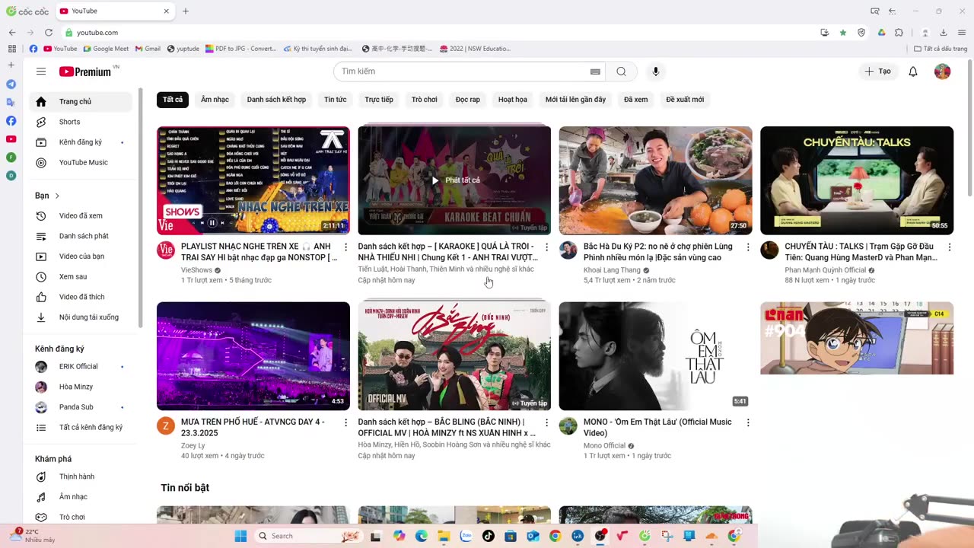Click the Zoey Ly channel avatar
The height and width of the screenshot is (548, 974).
[x=166, y=425]
